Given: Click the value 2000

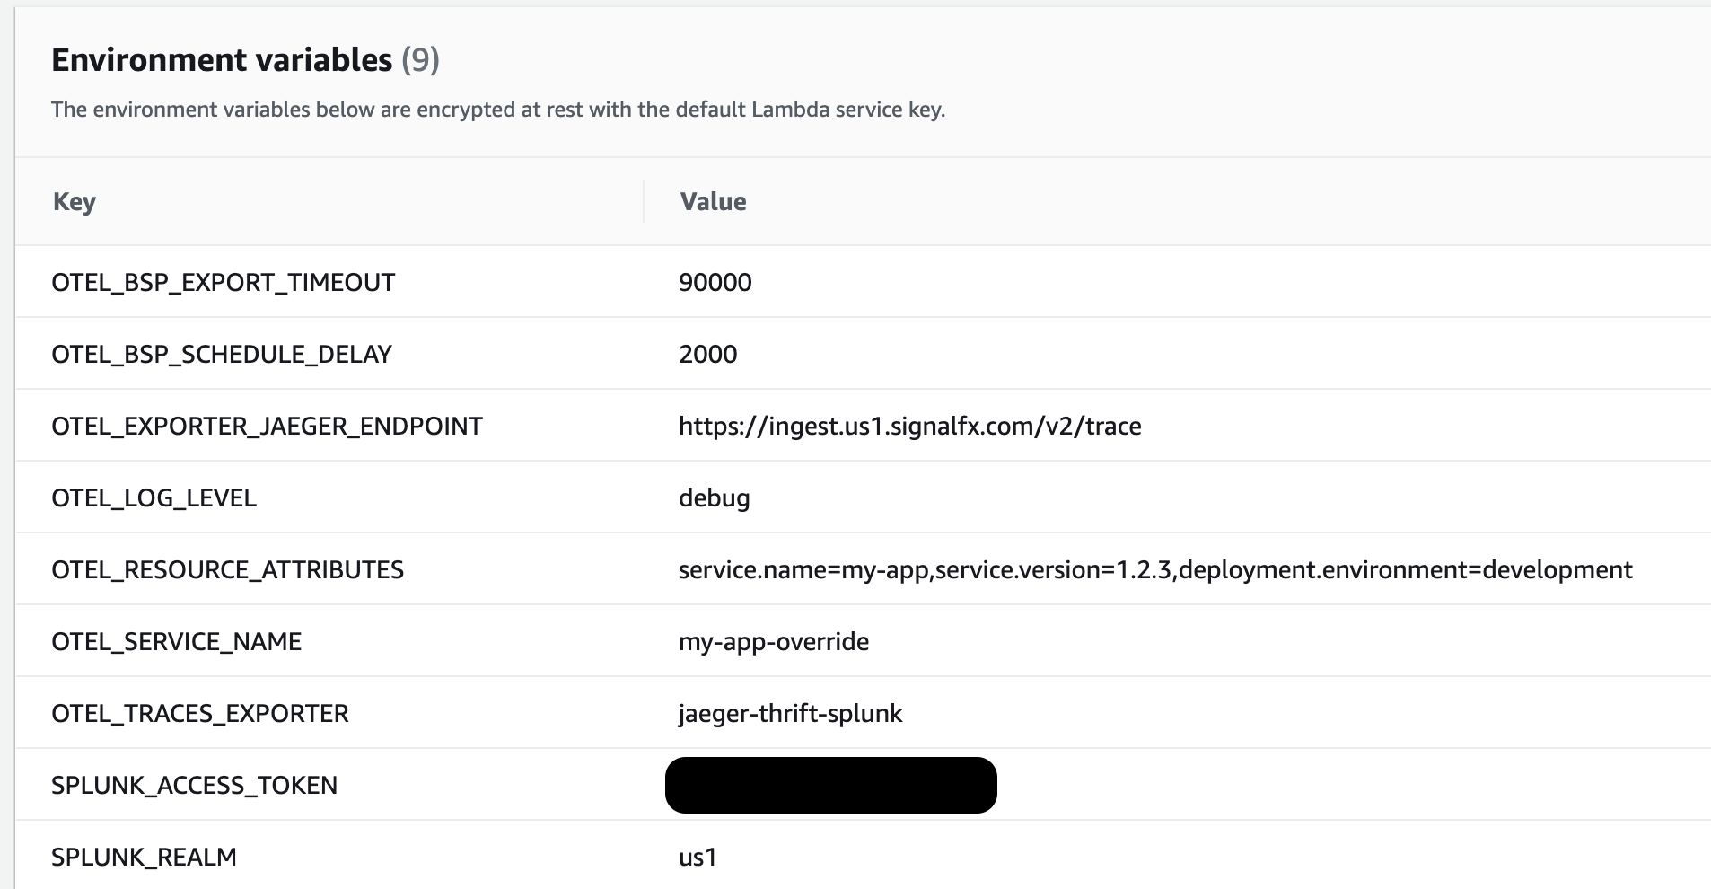Looking at the screenshot, I should (x=706, y=354).
